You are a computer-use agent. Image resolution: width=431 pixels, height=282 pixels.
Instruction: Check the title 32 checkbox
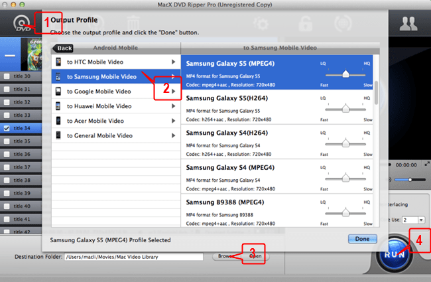pyautogui.click(x=7, y=102)
